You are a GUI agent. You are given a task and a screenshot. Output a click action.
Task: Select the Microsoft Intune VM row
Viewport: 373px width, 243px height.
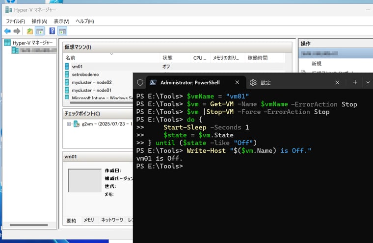pos(102,97)
